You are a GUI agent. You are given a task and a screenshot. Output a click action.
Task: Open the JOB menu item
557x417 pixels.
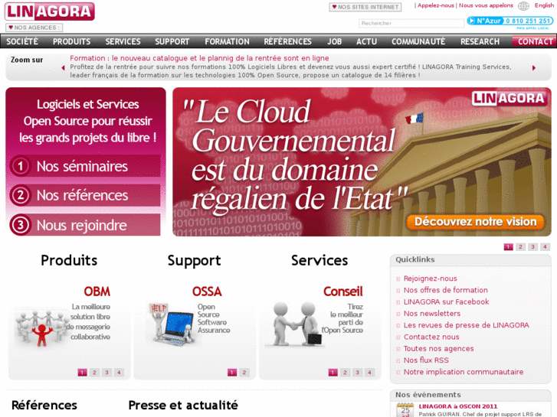334,41
